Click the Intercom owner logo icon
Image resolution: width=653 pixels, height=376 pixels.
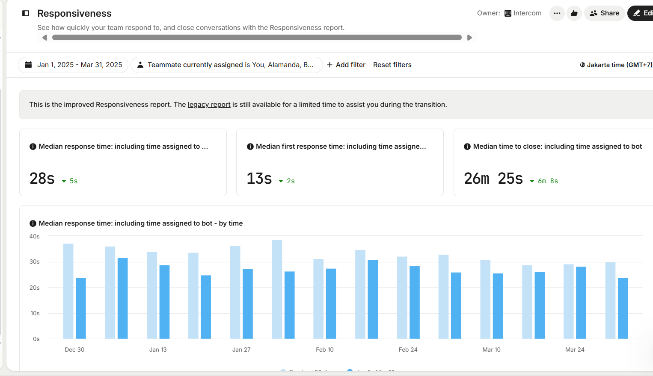[508, 13]
